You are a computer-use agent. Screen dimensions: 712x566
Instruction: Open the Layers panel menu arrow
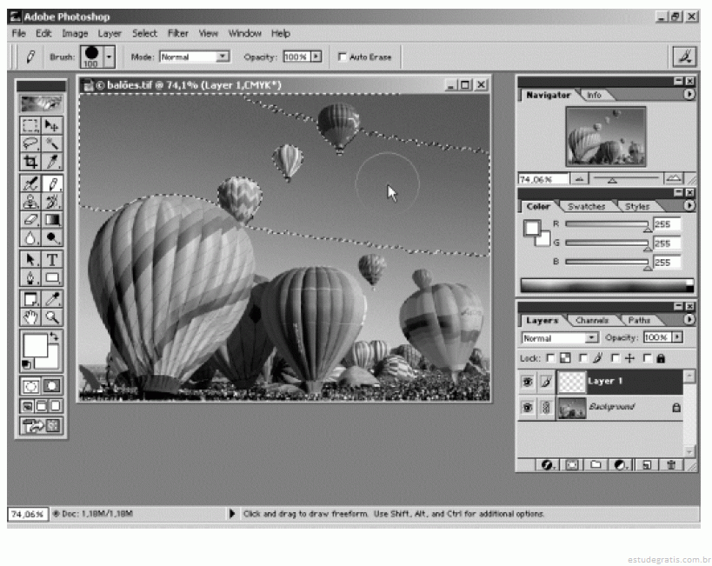(x=689, y=319)
